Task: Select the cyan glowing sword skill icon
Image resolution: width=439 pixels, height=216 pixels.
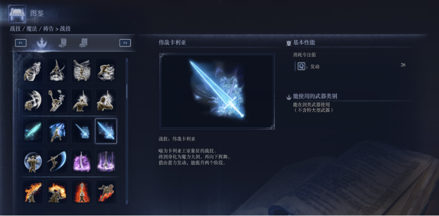Action: pyautogui.click(x=33, y=131)
